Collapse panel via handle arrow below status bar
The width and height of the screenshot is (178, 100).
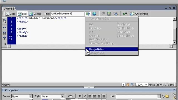click(x=89, y=87)
